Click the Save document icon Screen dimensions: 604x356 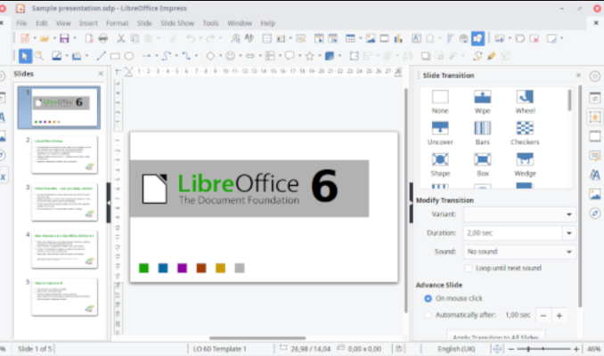(x=64, y=38)
